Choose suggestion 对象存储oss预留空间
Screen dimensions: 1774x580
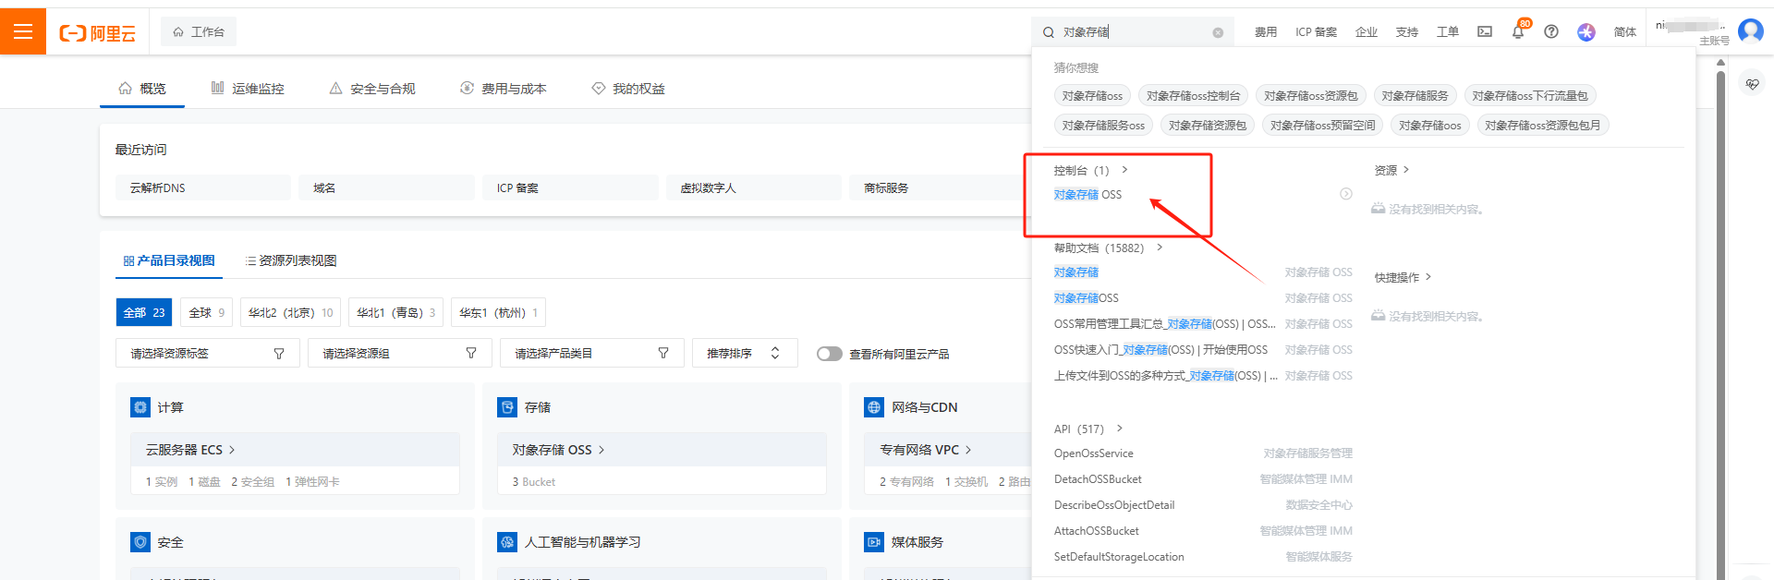click(1322, 126)
